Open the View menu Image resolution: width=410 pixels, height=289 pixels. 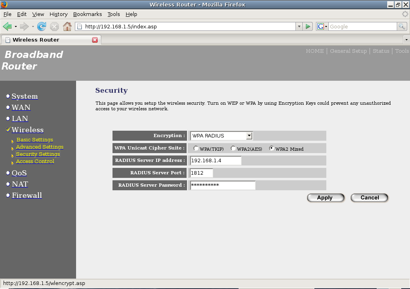tap(38, 14)
